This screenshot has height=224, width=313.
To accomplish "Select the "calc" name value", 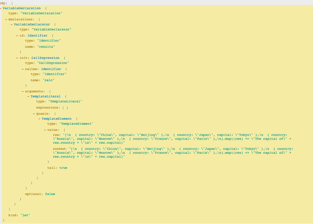I will point(48,80).
